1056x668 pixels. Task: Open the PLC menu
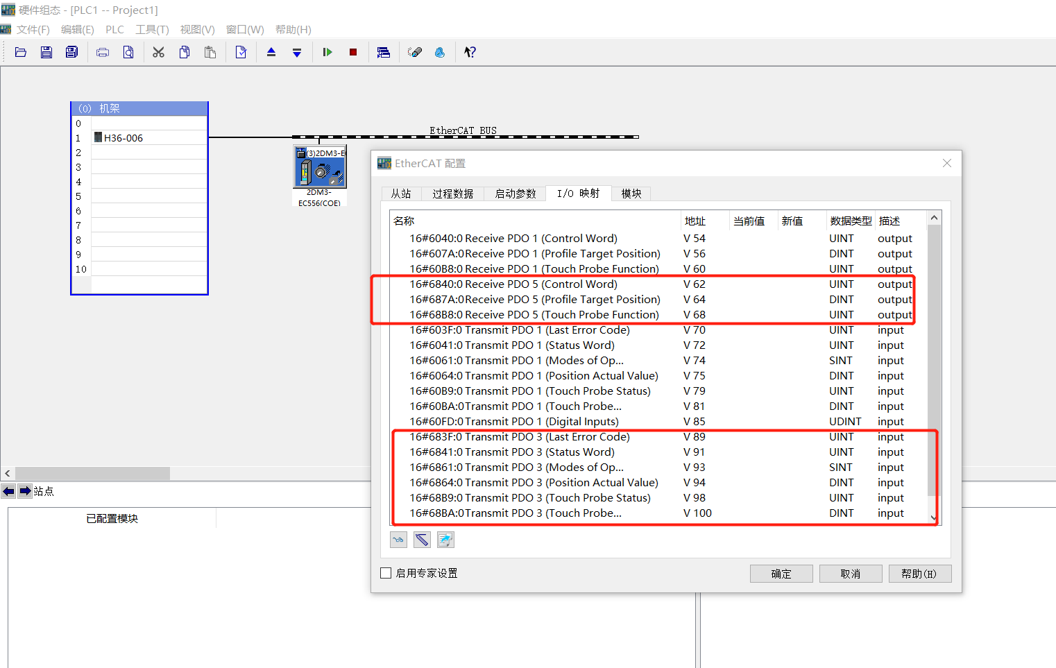click(114, 30)
